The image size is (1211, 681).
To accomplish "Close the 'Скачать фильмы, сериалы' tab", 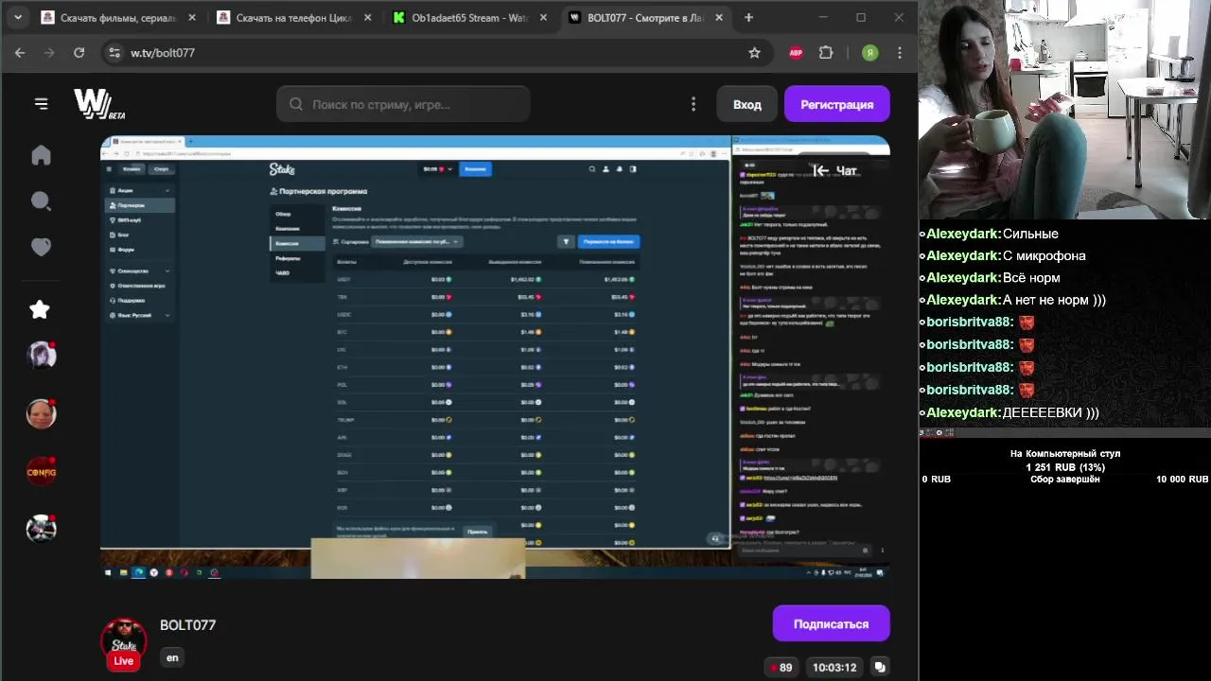I will pos(191,17).
